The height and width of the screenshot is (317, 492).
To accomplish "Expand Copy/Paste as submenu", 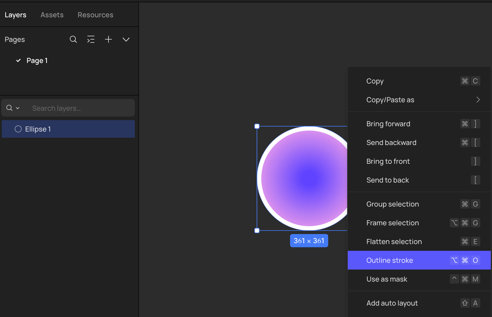I will coord(419,100).
